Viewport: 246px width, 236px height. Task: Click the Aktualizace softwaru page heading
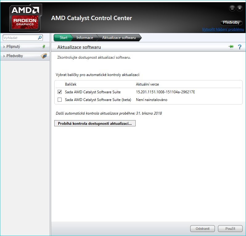(x=79, y=47)
